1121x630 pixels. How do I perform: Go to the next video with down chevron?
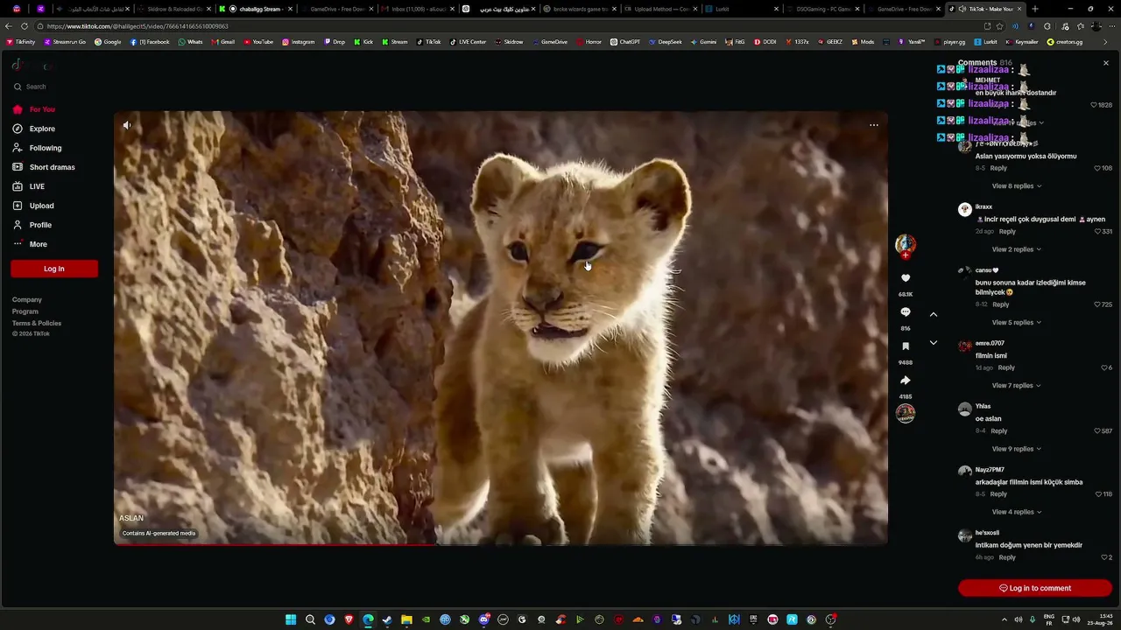click(934, 343)
